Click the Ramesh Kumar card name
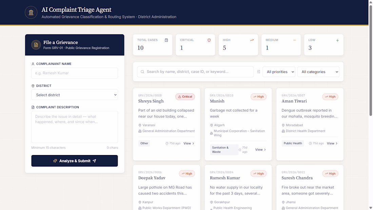Image resolution: width=373 pixels, height=210 pixels. tap(225, 178)
